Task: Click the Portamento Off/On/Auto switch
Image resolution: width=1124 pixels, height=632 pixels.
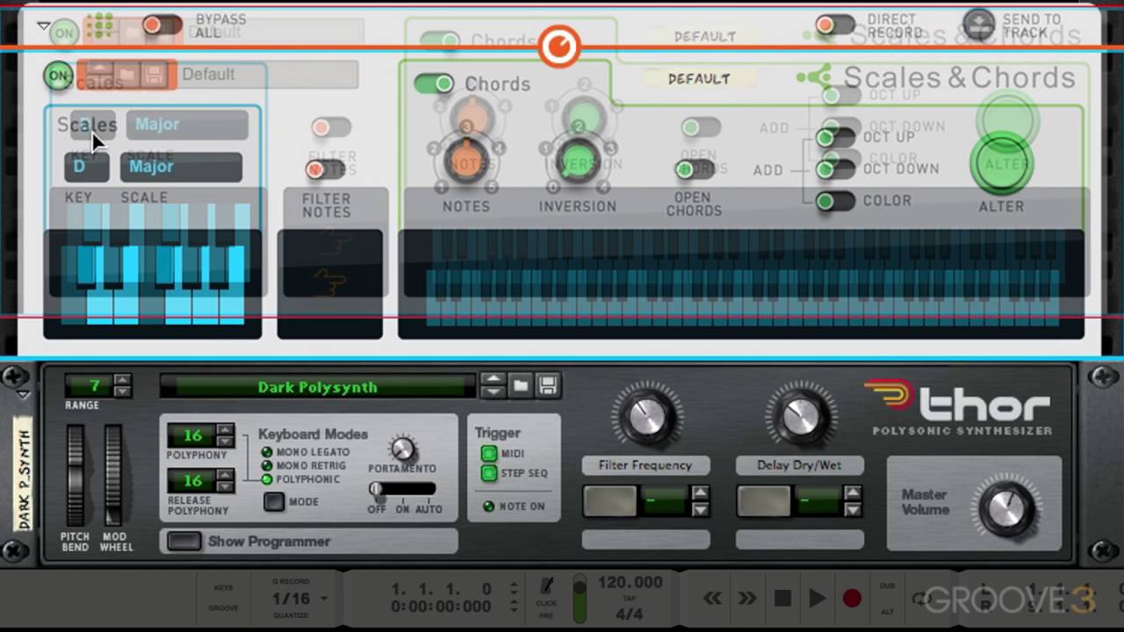Action: [402, 489]
